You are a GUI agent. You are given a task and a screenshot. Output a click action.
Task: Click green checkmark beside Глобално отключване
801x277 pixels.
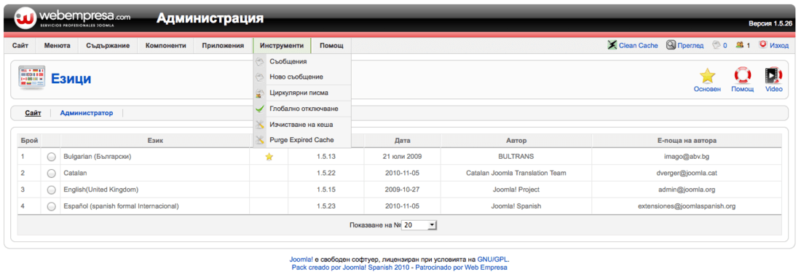[x=260, y=109]
